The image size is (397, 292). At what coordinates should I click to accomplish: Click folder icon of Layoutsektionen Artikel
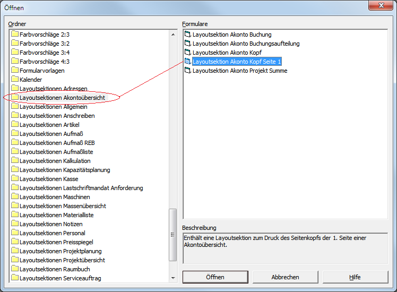click(x=15, y=124)
